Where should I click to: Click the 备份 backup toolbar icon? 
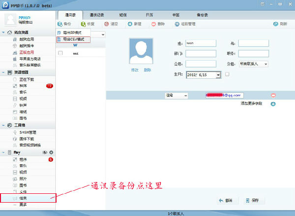pyautogui.click(x=60, y=24)
